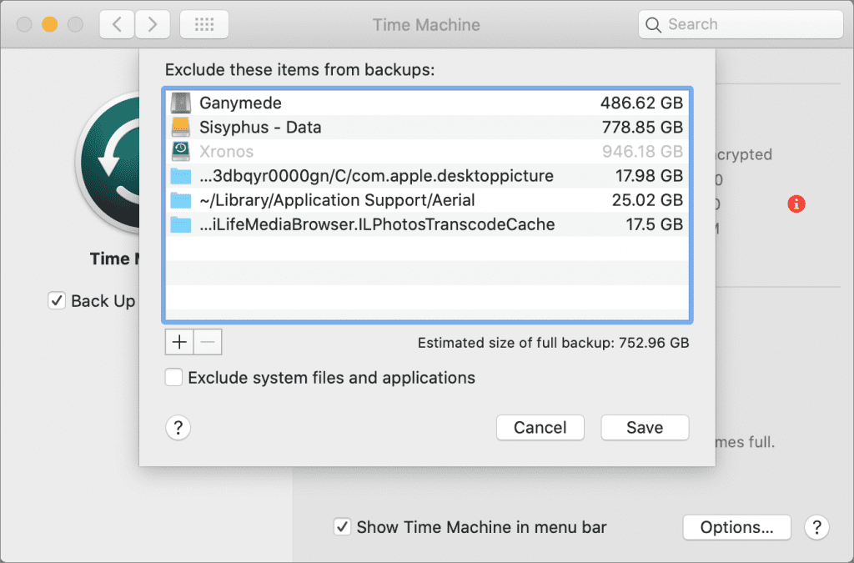Save the exclusion list changes

(x=644, y=427)
